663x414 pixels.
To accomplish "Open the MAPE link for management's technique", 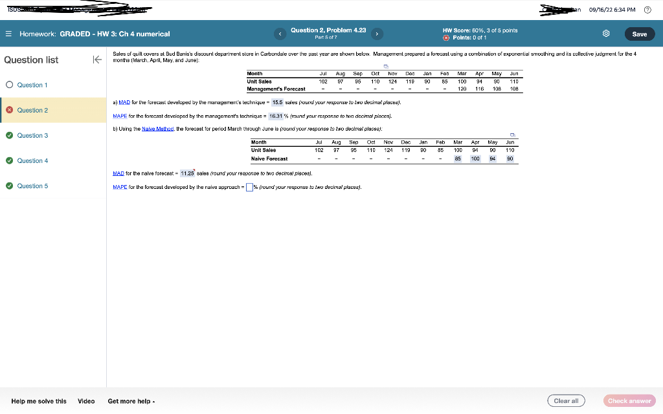I will [x=120, y=116].
